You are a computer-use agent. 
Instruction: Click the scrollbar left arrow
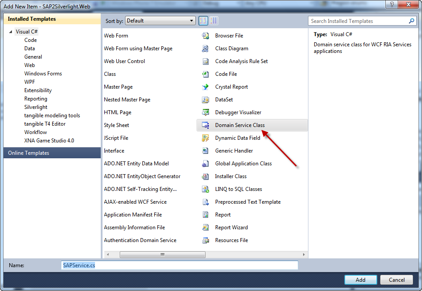[108, 254]
